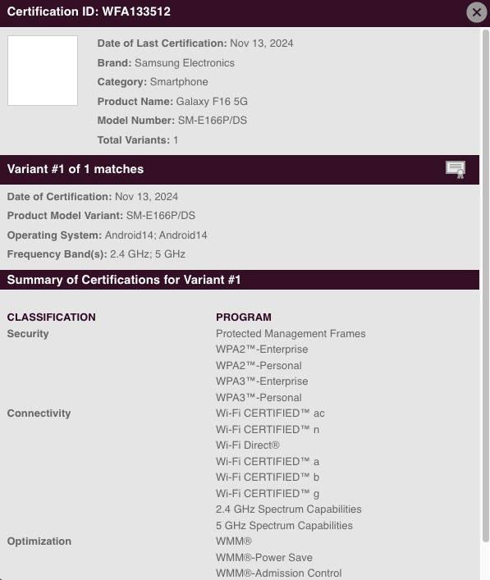490x580 pixels.
Task: Click the SM-E166P/DS model number text
Action: [x=213, y=121]
